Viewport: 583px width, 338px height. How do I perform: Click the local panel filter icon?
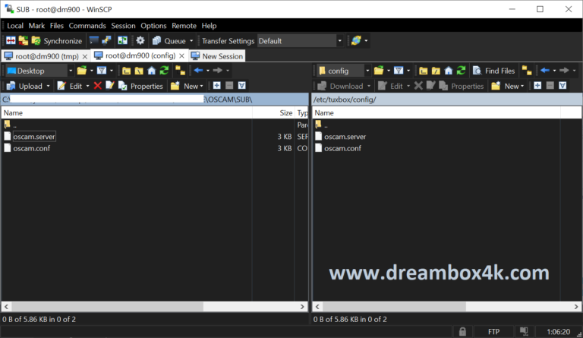102,71
